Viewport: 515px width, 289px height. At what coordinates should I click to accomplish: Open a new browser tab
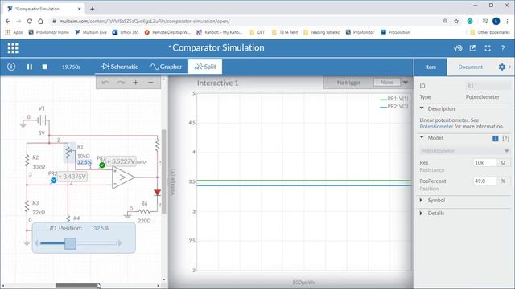click(93, 9)
